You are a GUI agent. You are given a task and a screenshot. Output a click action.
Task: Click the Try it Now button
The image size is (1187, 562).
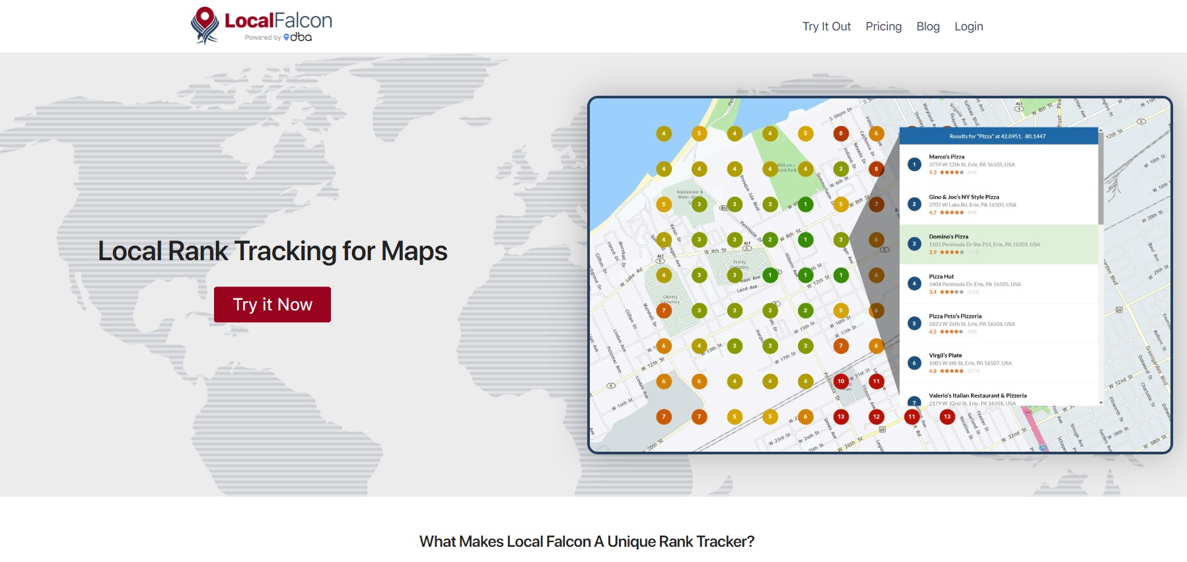click(272, 304)
